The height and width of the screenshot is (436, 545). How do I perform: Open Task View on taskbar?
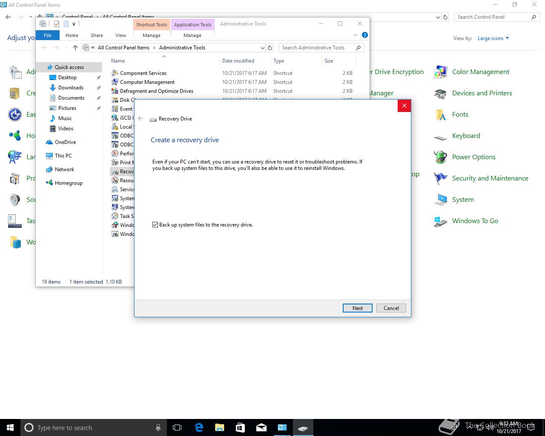click(177, 427)
